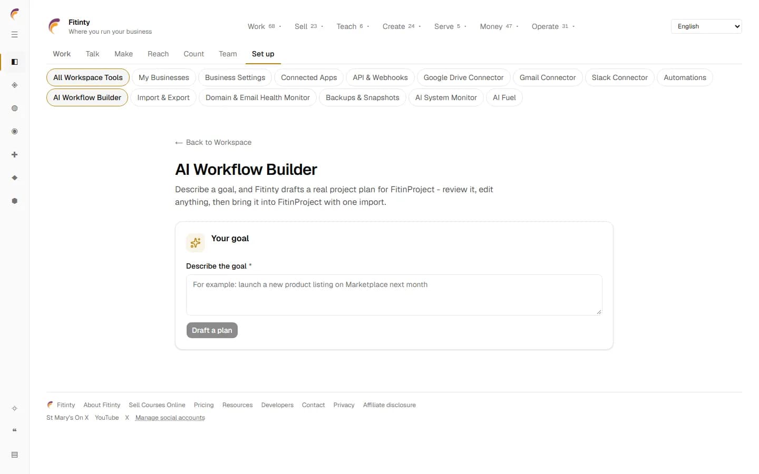
Task: Click the striped circle sidebar icon
Action: click(15, 108)
